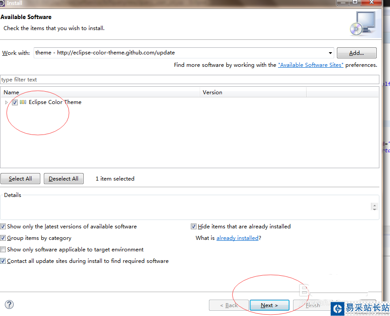Click the '1 item selected' status text

(x=115, y=179)
